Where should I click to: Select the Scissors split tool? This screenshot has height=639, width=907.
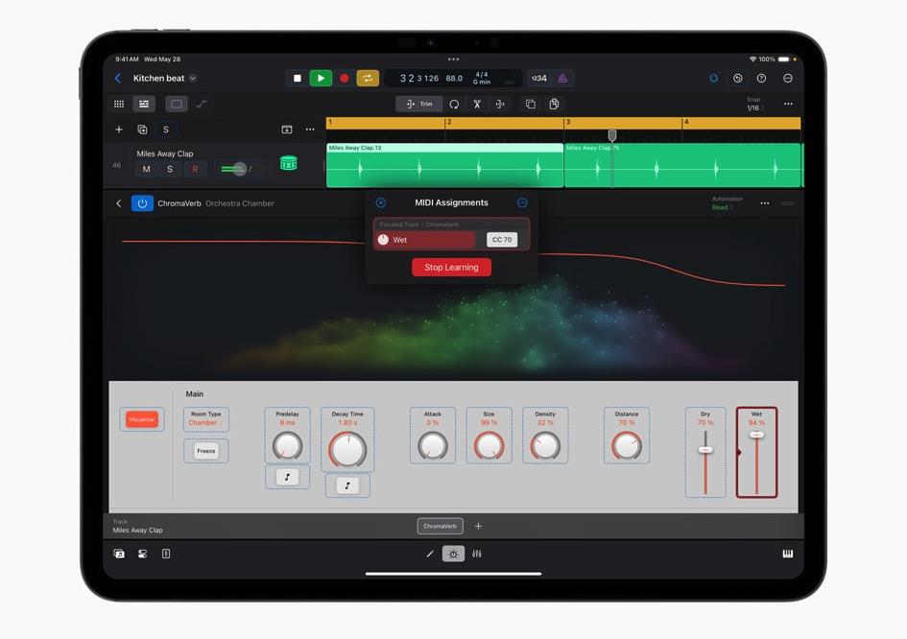[477, 104]
